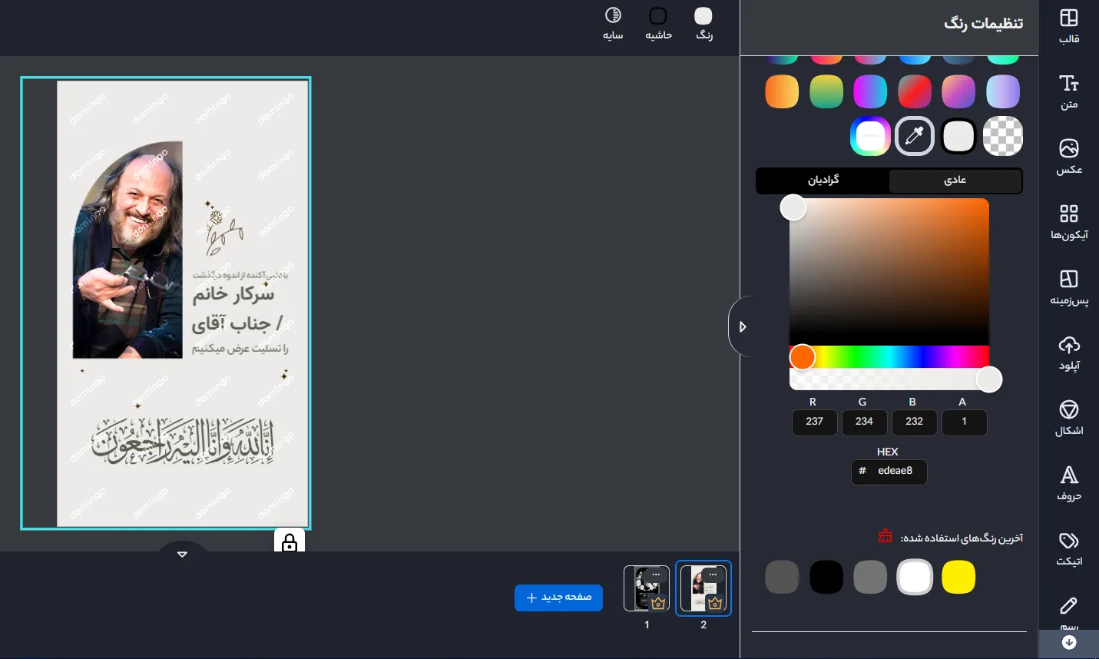
Task: Edit the A alpha value field
Action: click(x=964, y=422)
